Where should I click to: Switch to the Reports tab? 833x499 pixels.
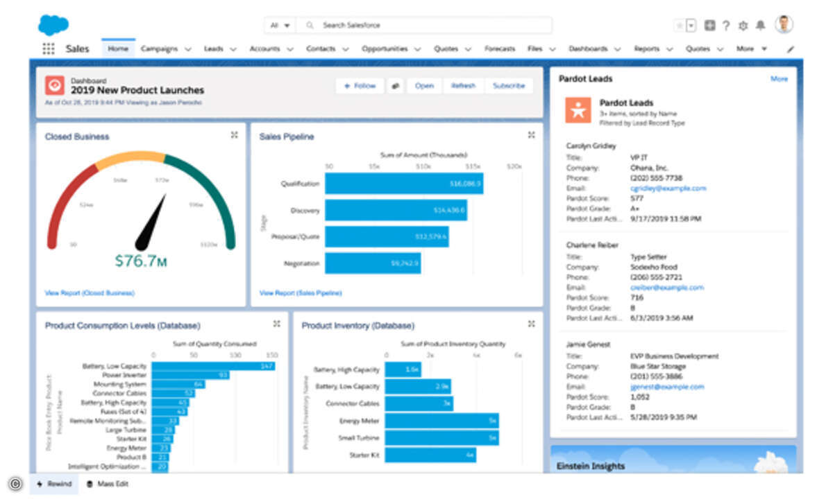coord(646,49)
